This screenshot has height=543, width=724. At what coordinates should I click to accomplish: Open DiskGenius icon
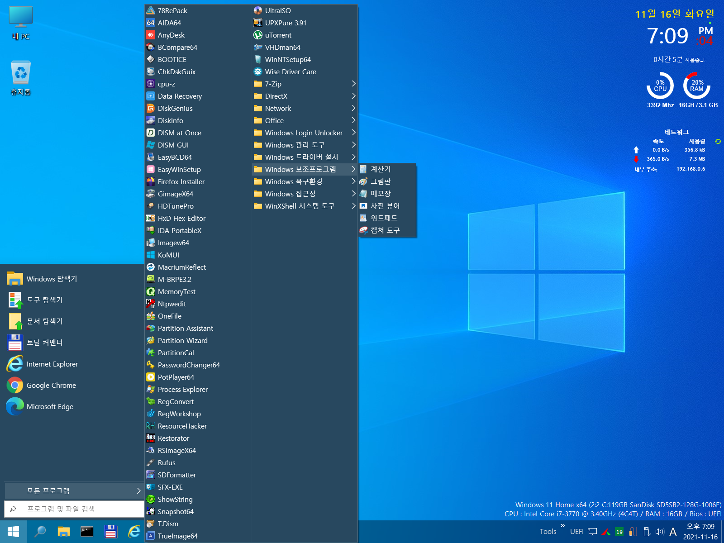151,108
